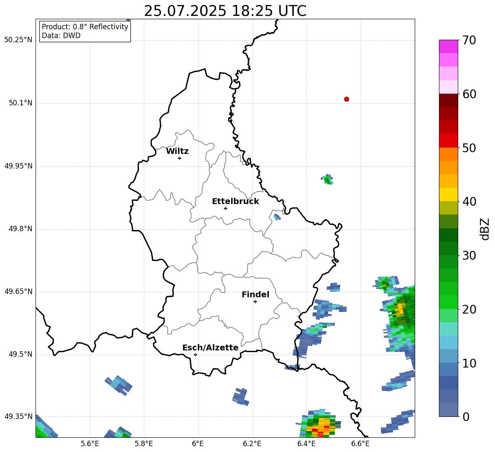Viewport: 495px width, 452px height.
Task: Click the 30 colorbar tick label
Action: tap(469, 255)
